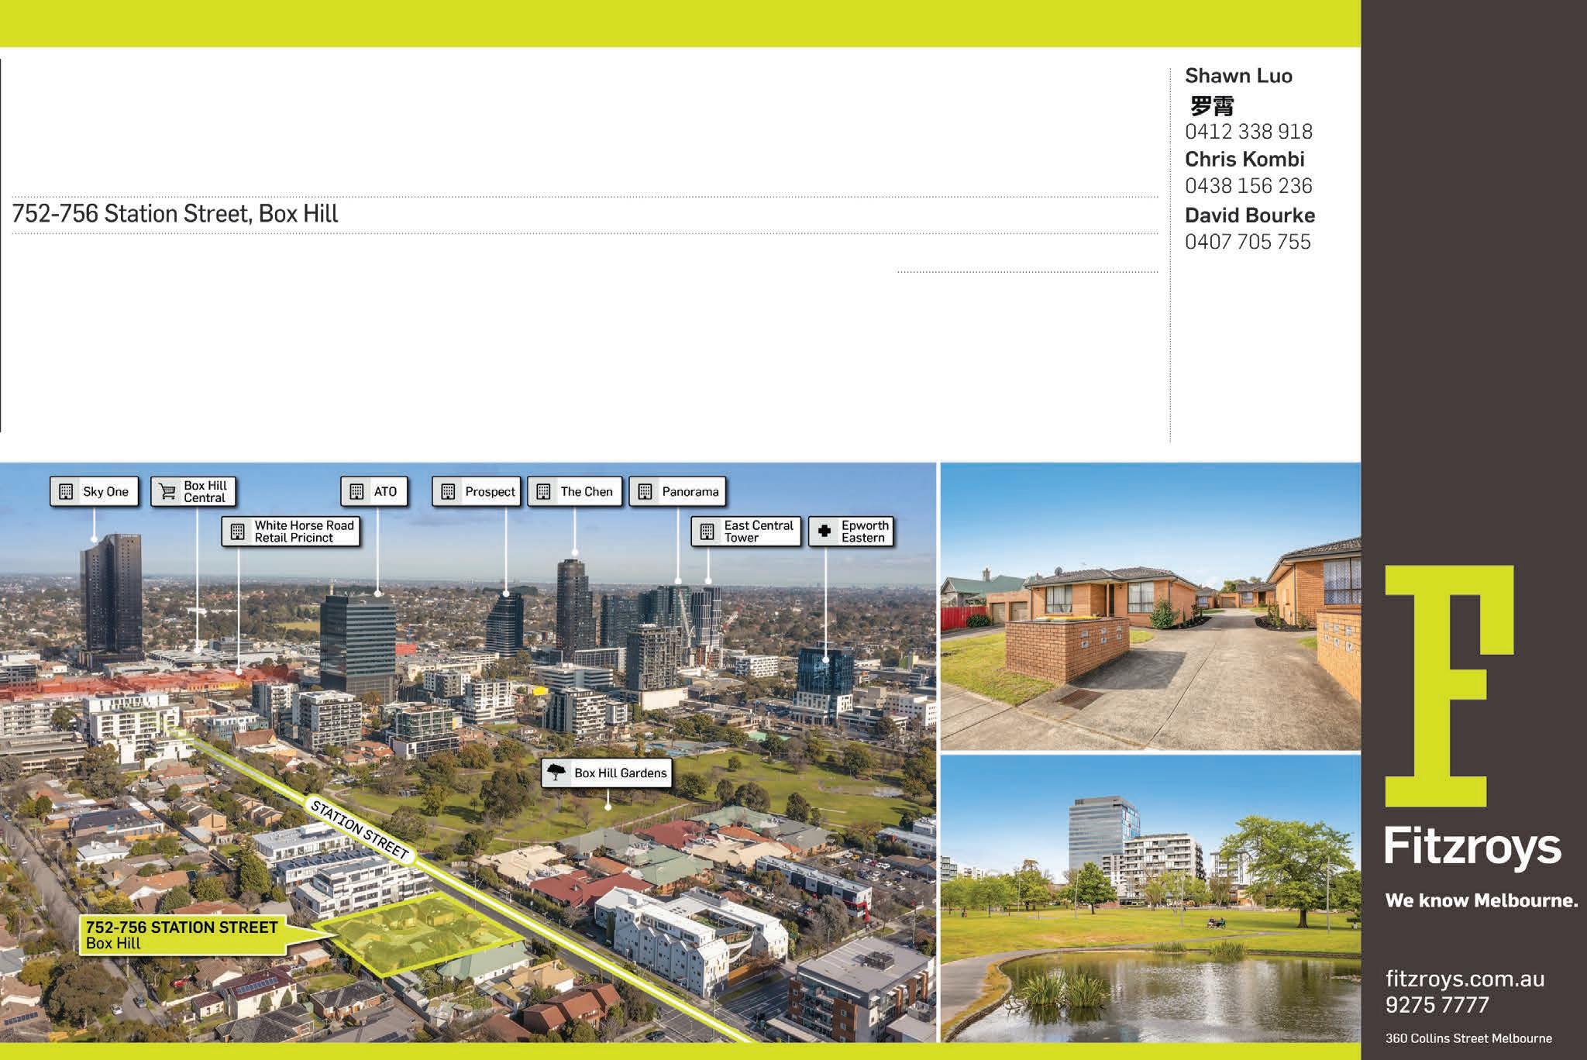Select the The Chen label text
The height and width of the screenshot is (1060, 1587).
(587, 491)
